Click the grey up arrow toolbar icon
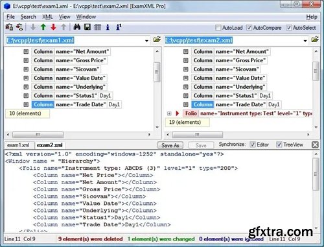This screenshot has height=247, width=324. coord(64,27)
